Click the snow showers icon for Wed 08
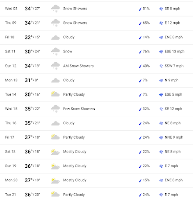Image resolution: width=193 pixels, height=204 pixels. [55, 8]
